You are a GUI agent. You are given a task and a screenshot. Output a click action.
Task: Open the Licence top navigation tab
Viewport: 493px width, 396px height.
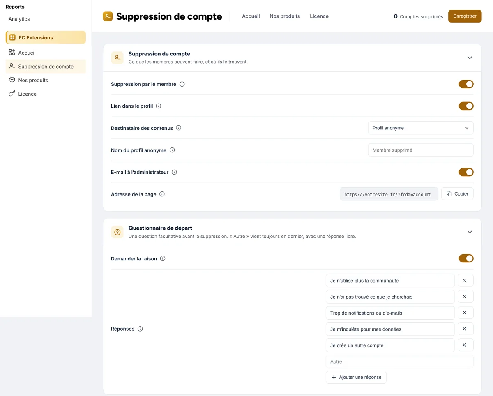(x=319, y=16)
